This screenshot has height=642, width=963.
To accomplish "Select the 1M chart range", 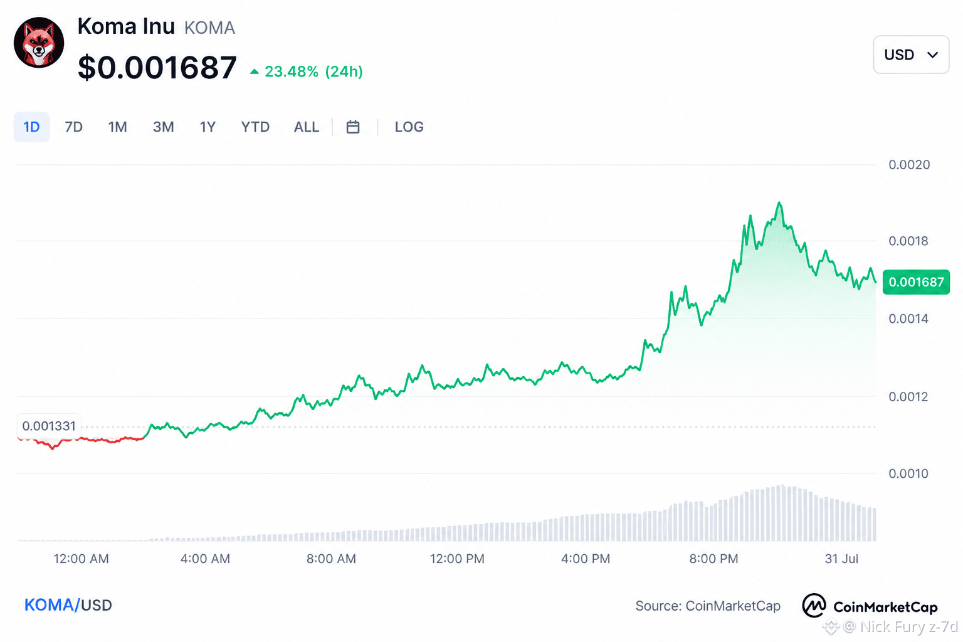I will pos(117,127).
